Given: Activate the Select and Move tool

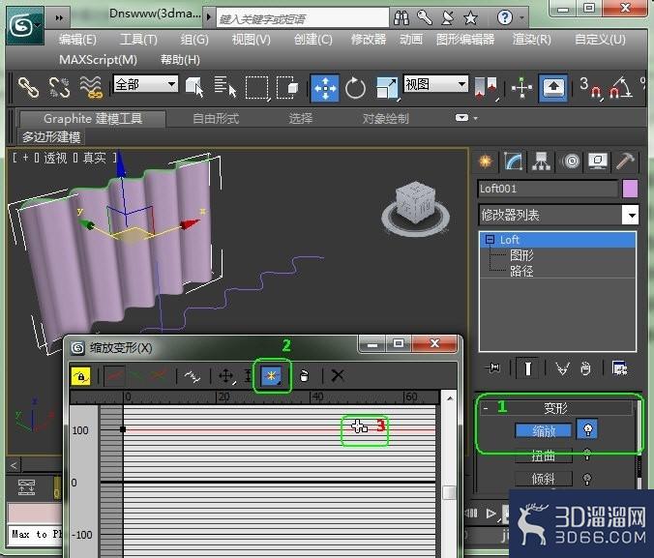Looking at the screenshot, I should pos(325,88).
